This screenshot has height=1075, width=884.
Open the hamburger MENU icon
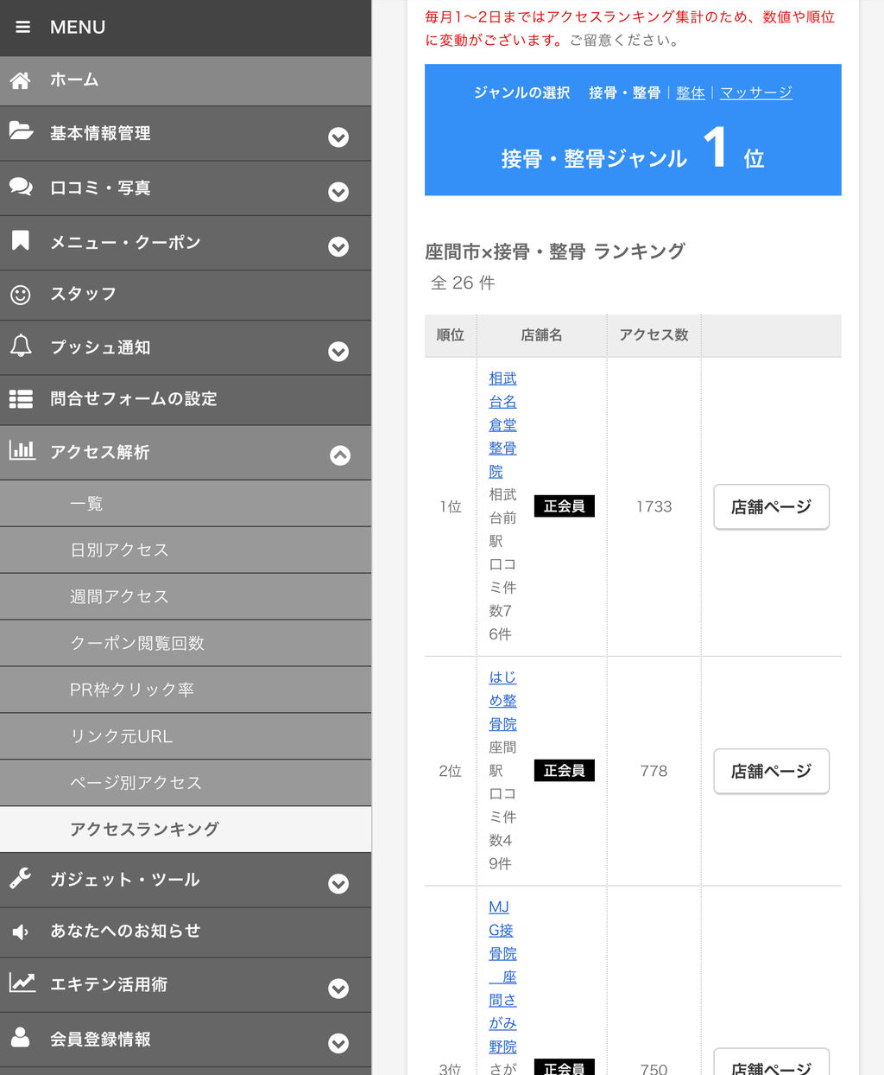pos(23,27)
